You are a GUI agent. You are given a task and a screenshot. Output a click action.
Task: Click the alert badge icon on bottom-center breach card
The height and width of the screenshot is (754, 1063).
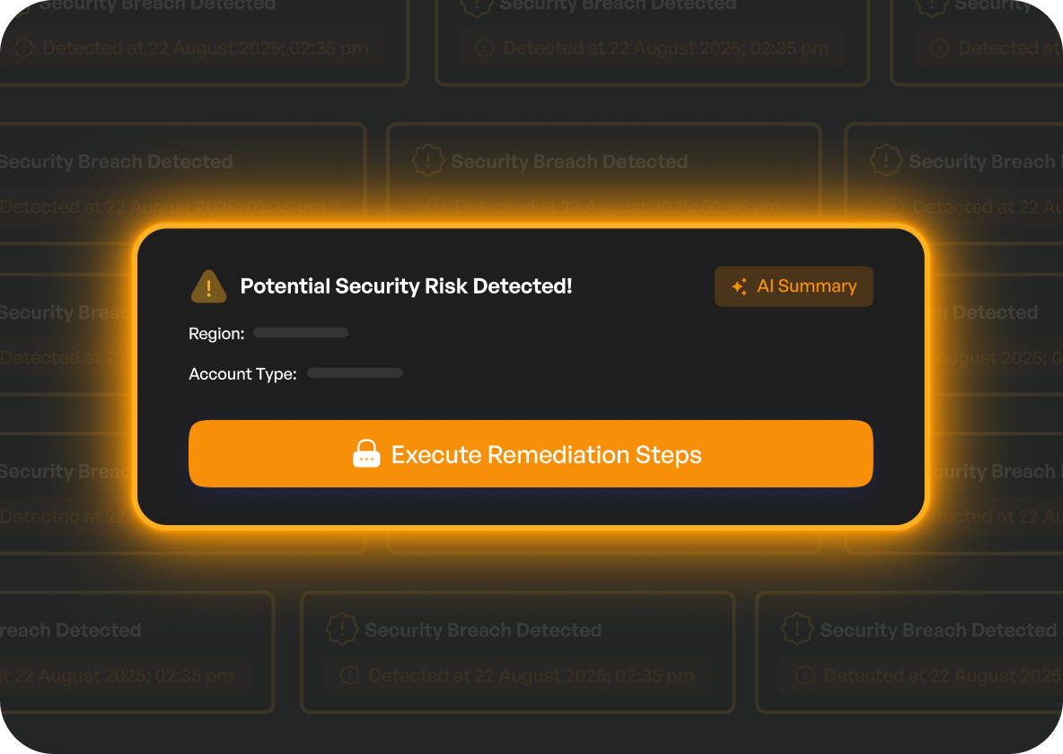(342, 629)
